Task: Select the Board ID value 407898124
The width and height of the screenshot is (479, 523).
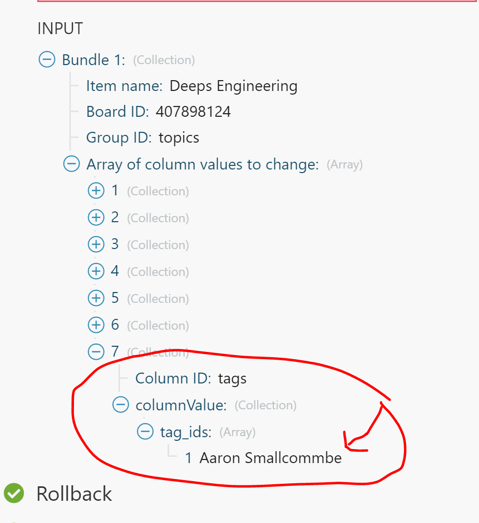Action: (193, 112)
